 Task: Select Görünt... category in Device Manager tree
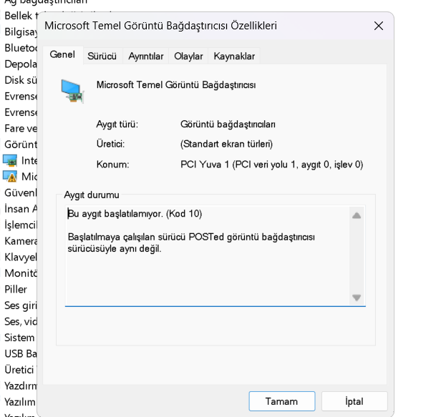tap(21, 144)
